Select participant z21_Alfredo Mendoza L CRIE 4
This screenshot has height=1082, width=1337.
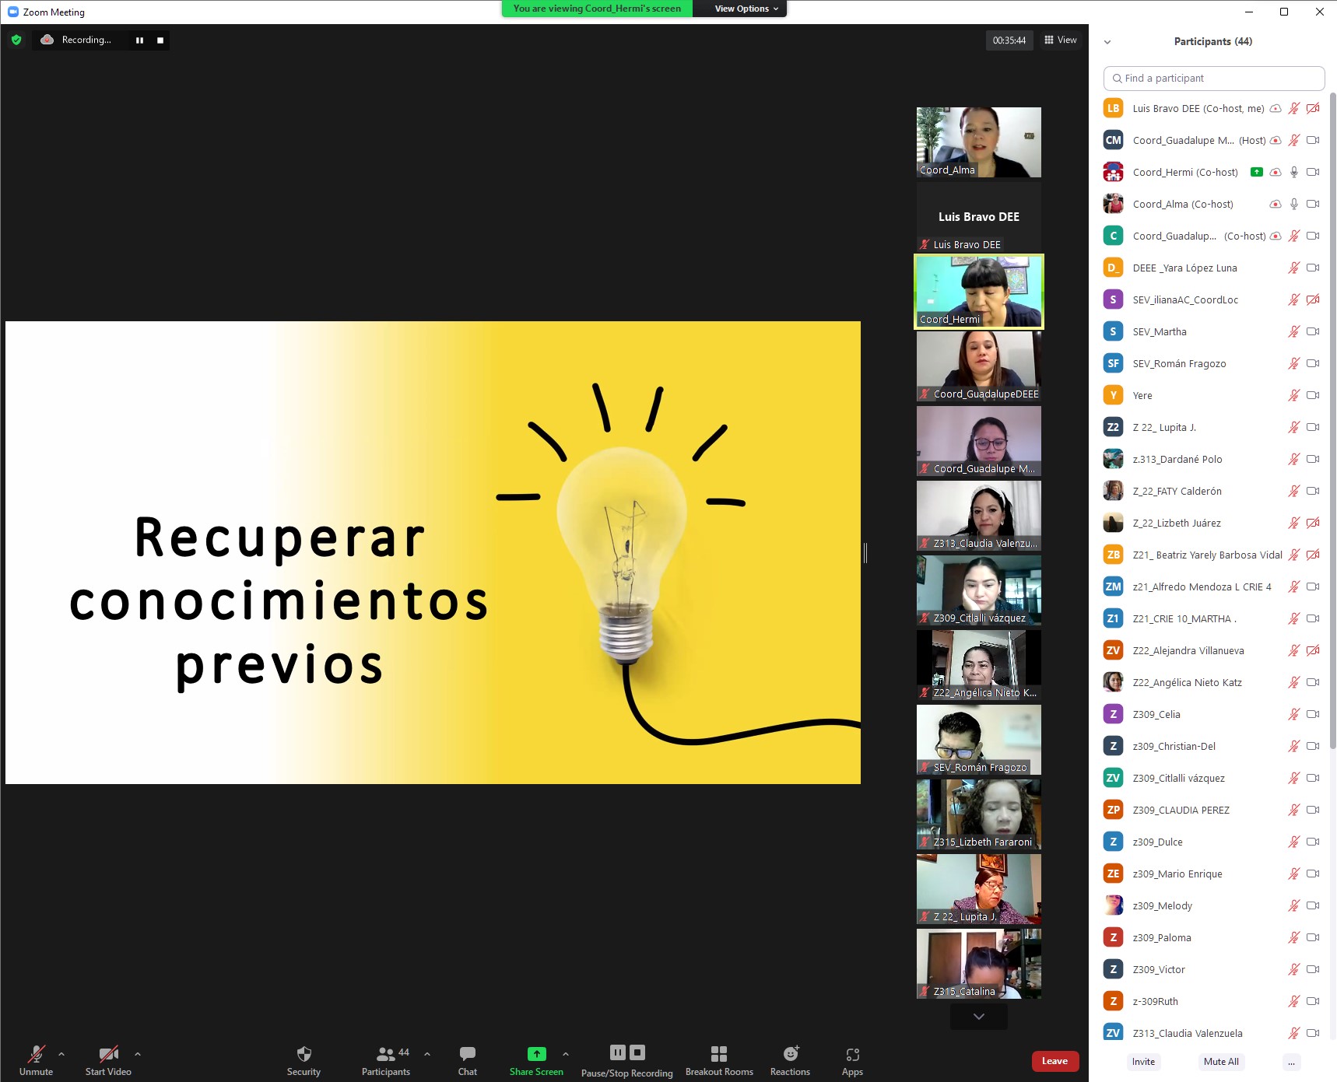tap(1212, 587)
